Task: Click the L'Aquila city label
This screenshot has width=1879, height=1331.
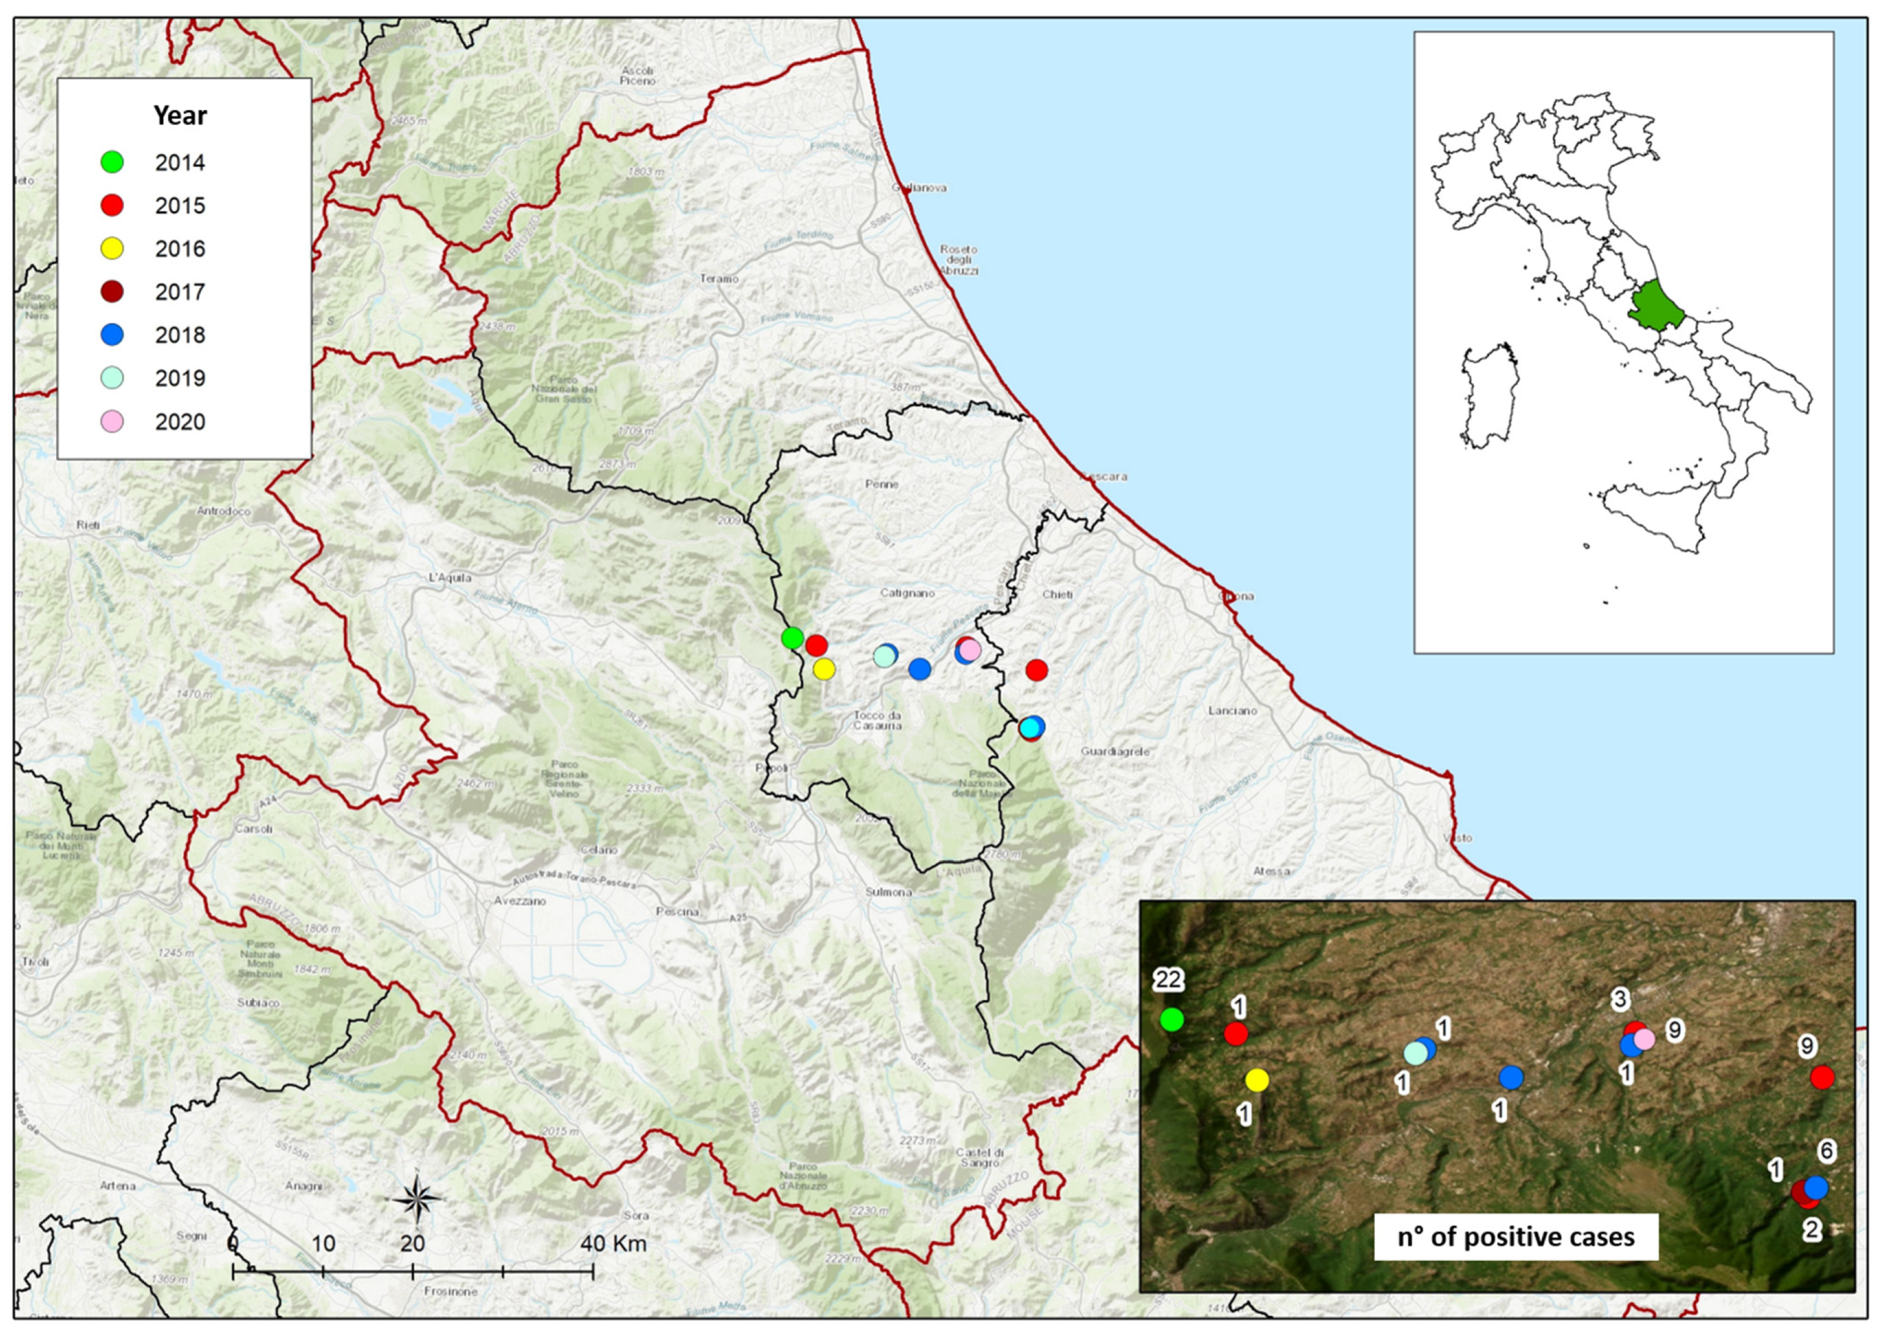Action: (x=450, y=578)
